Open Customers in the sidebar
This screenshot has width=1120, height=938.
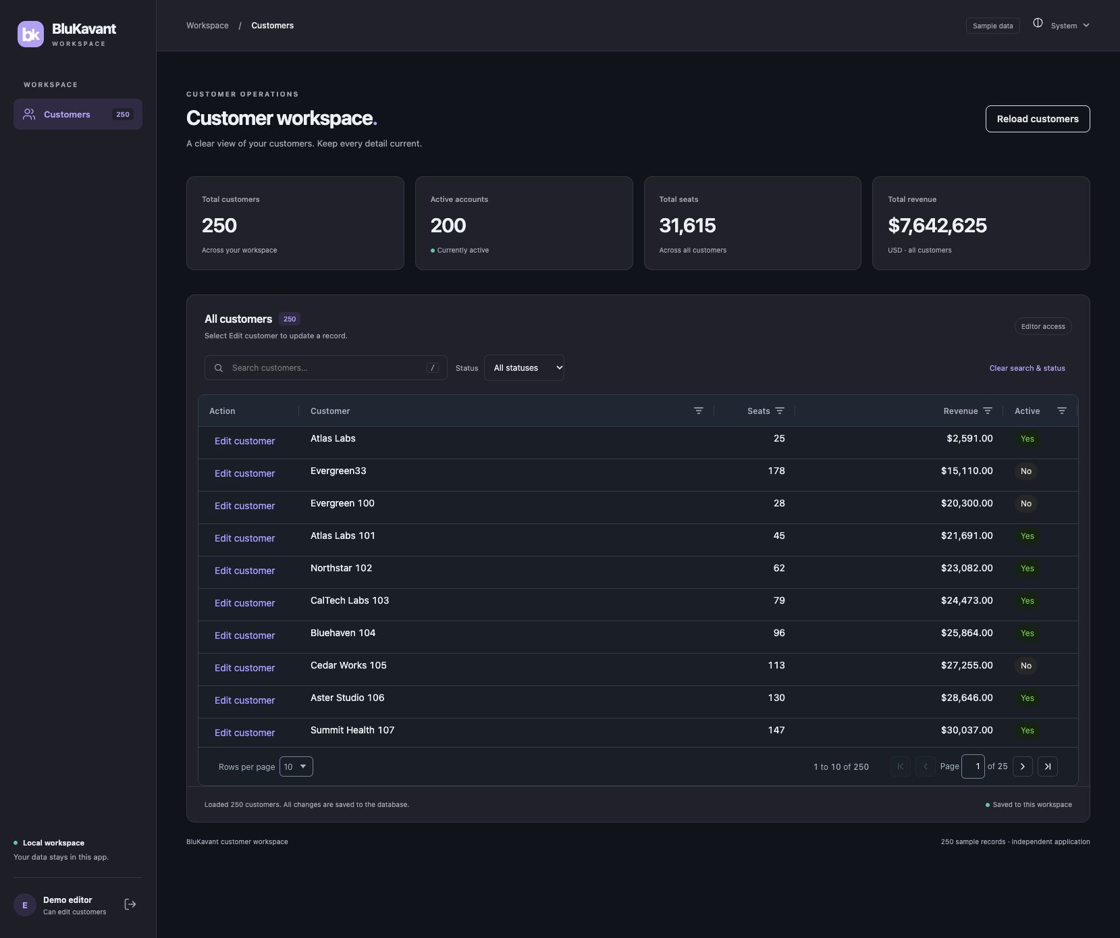pos(78,114)
